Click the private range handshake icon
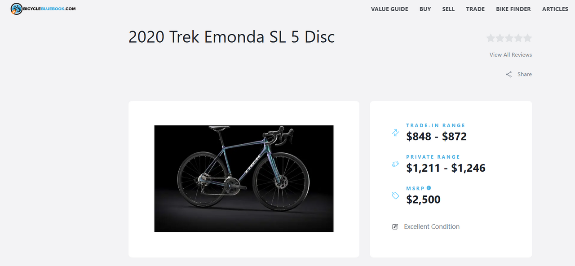Screen dimensions: 575x266 [395, 164]
